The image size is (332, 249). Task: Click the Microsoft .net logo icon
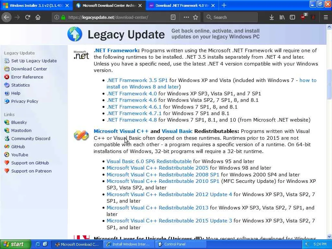point(81,54)
